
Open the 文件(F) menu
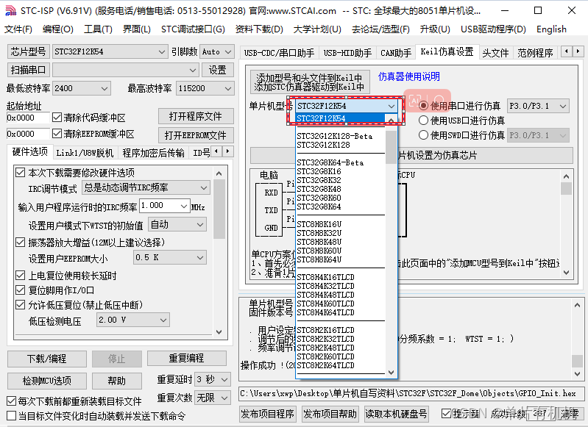point(18,29)
